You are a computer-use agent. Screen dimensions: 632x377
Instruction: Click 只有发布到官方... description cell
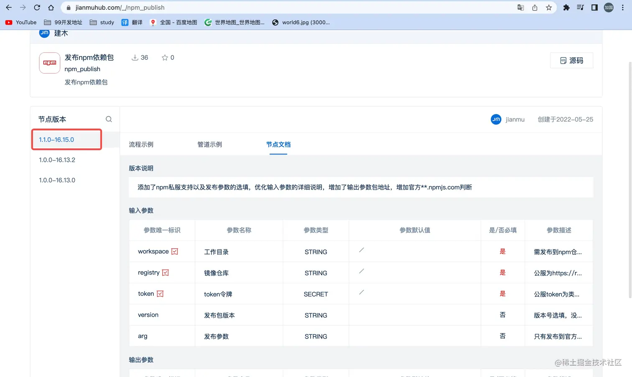pyautogui.click(x=558, y=336)
